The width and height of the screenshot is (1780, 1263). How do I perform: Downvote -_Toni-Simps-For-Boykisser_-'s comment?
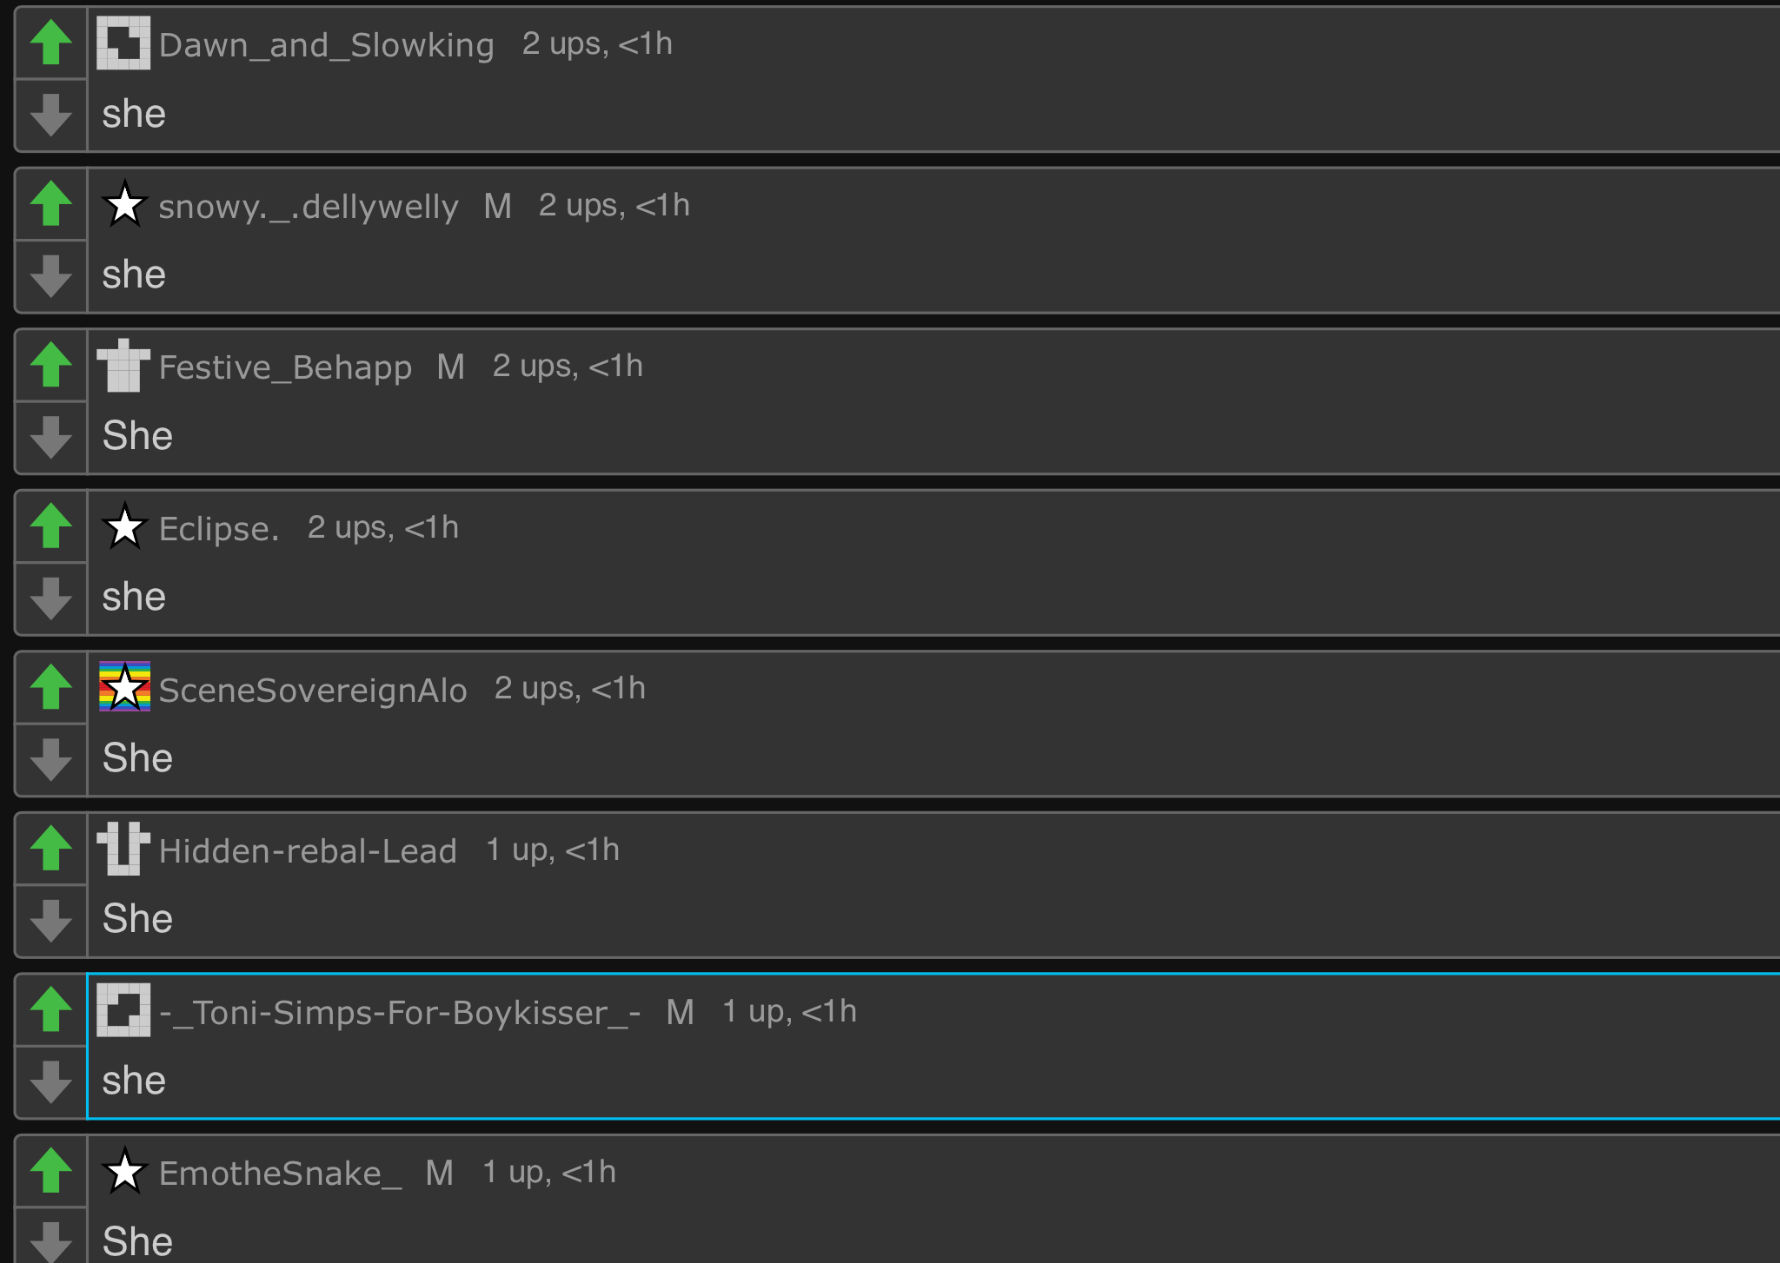pyautogui.click(x=50, y=1081)
